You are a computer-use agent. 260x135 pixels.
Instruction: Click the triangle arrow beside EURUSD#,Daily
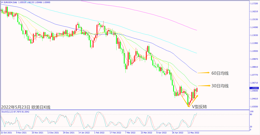[2, 2]
